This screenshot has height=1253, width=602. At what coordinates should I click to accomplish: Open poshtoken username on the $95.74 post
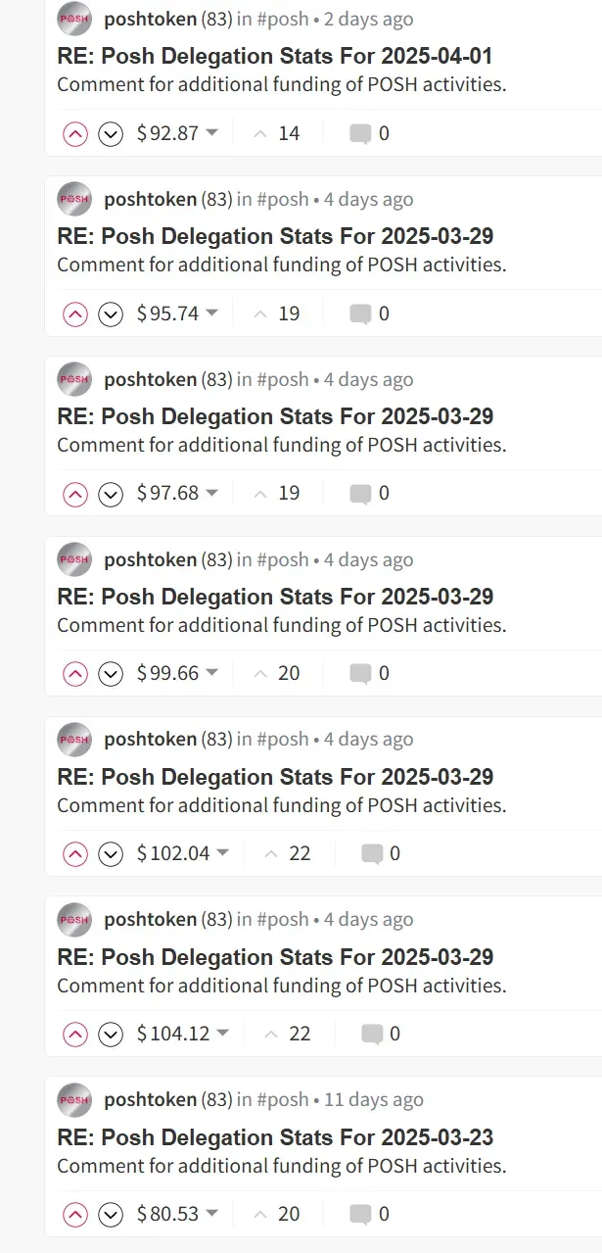(150, 199)
